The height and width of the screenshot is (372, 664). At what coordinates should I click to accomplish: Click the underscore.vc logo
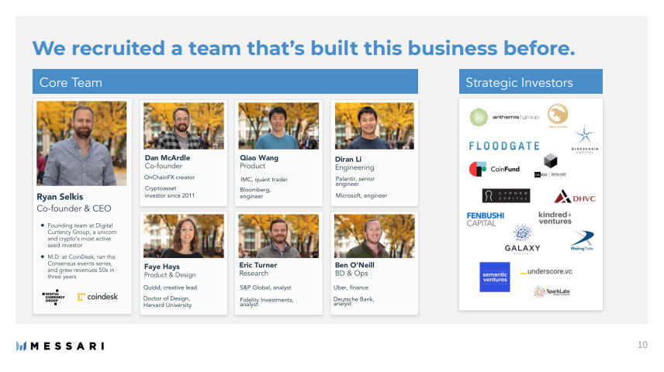coord(546,271)
